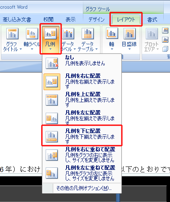Click the プロット エリア plot area icon
170x202 pixels.
click(x=152, y=33)
